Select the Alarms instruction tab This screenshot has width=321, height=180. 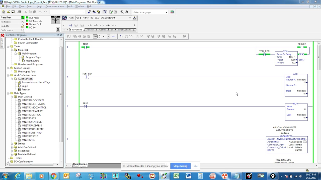coord(102,30)
